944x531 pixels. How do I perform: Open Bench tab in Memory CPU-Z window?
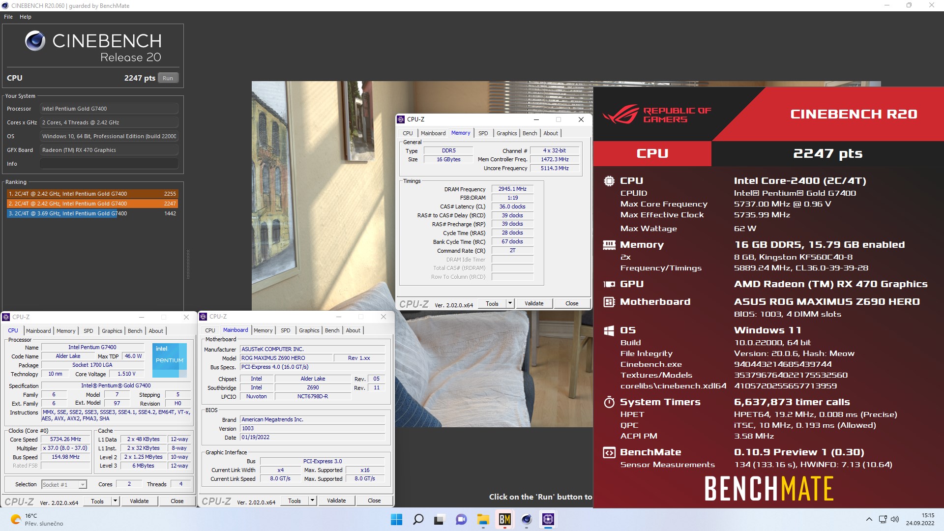tap(530, 133)
